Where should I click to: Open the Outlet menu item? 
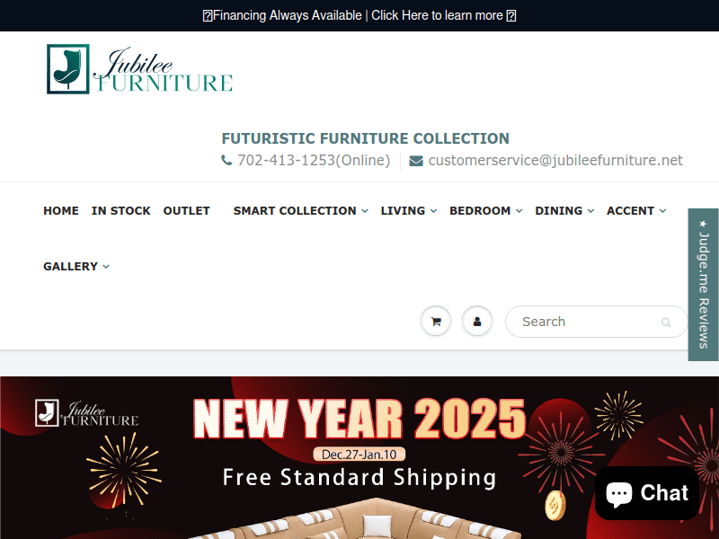(186, 210)
